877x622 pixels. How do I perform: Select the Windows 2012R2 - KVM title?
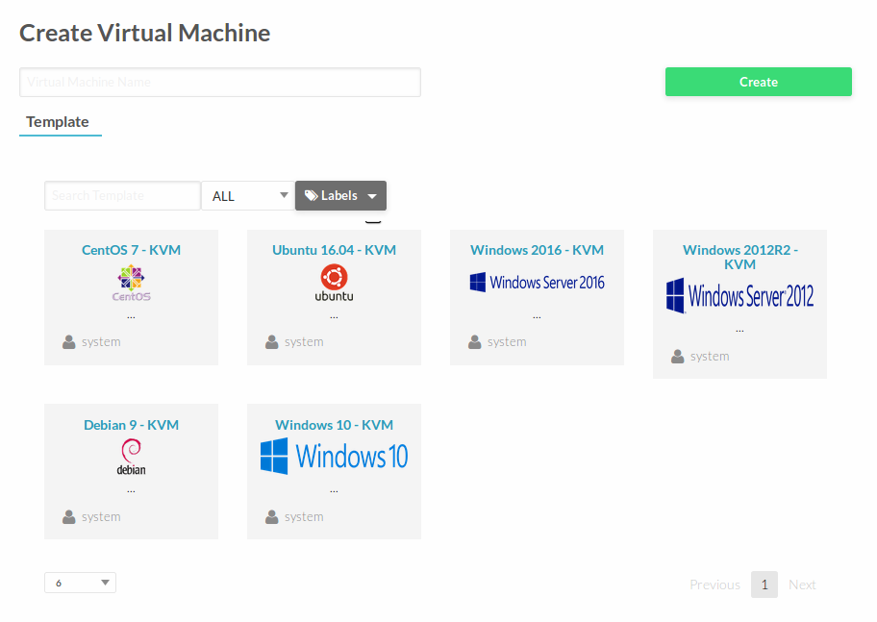[x=739, y=258]
